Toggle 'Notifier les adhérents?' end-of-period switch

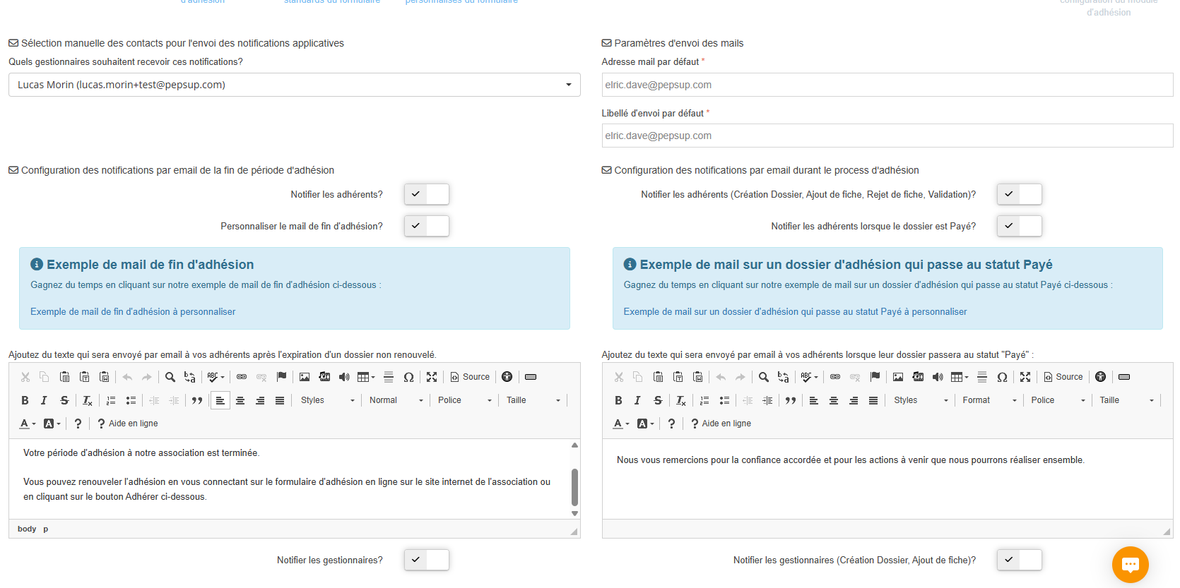point(427,194)
